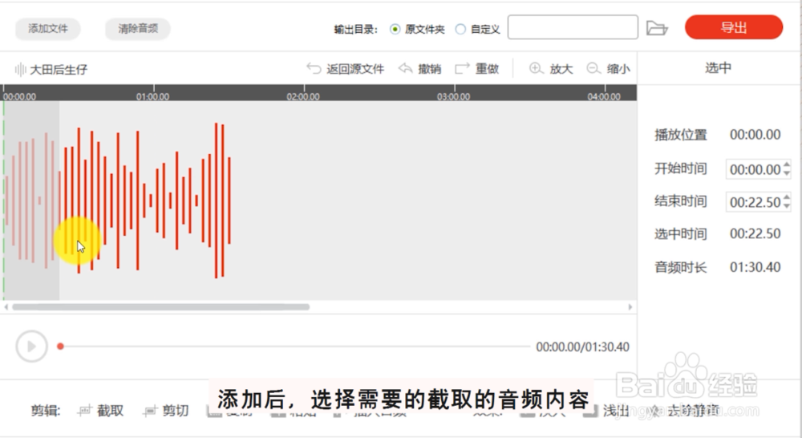Click the 清除音频 button
Viewport: 802px width, 438px height.
tap(138, 29)
